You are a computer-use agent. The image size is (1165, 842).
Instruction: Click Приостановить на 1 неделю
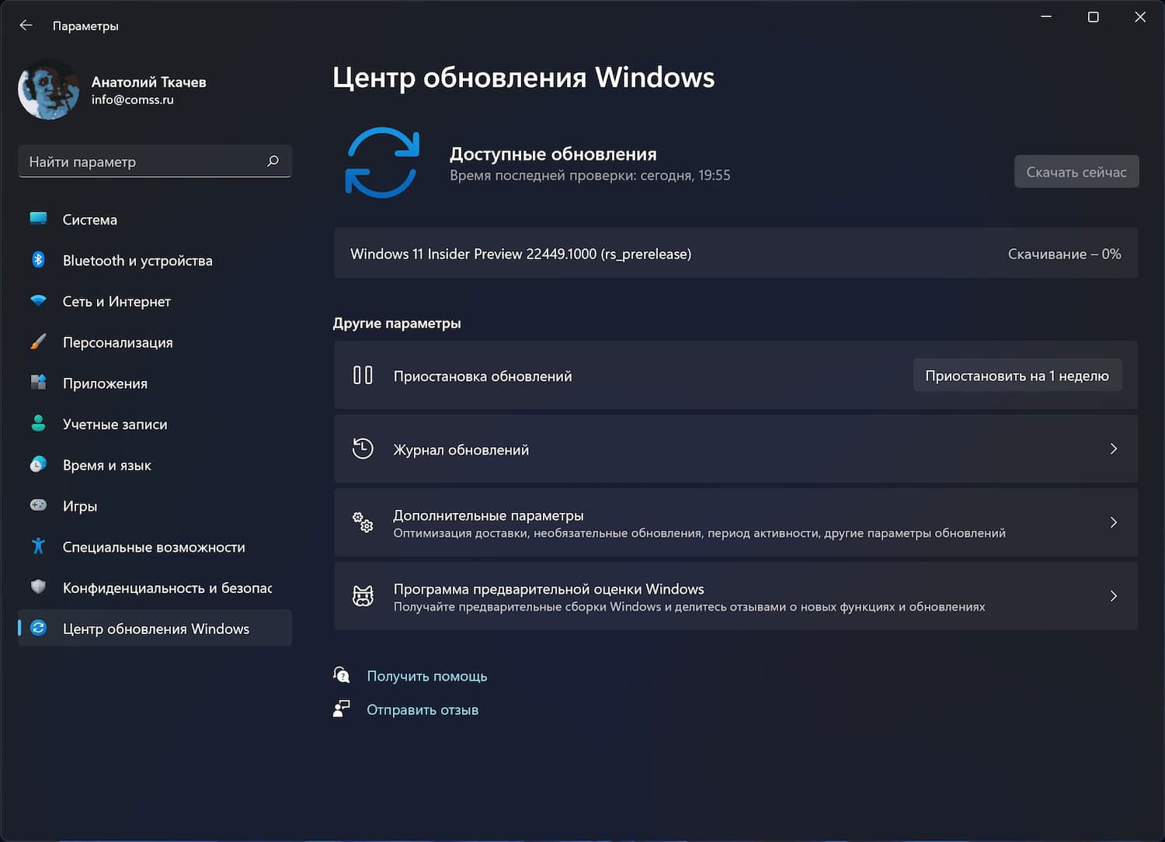click(1017, 375)
